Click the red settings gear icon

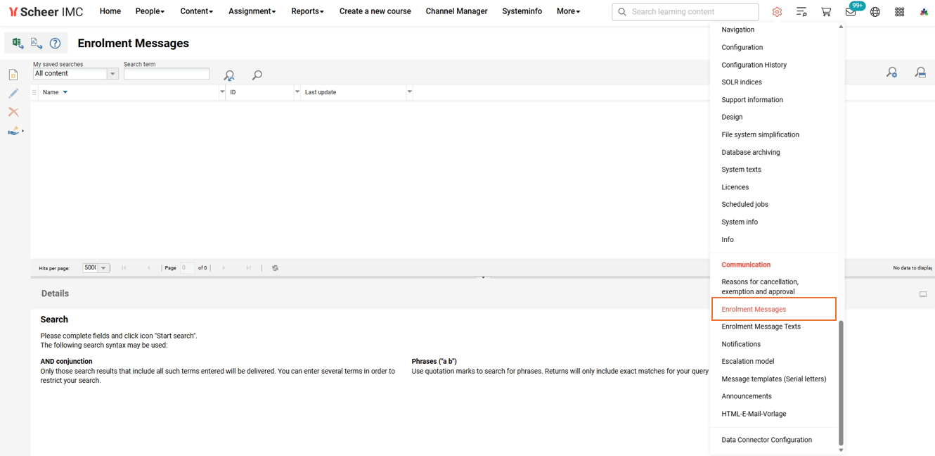(x=777, y=12)
